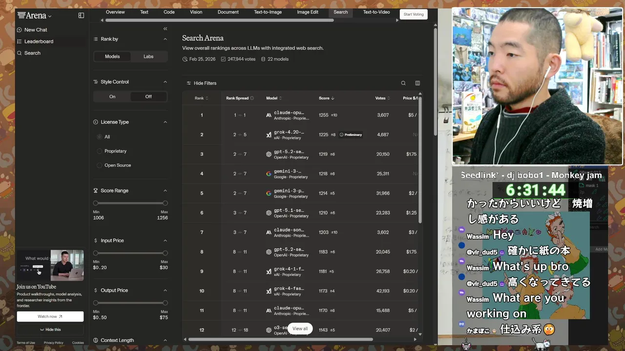Screen dimensions: 625x351
Task: Click Output Price minimum slider handle
Action: tap(96, 303)
